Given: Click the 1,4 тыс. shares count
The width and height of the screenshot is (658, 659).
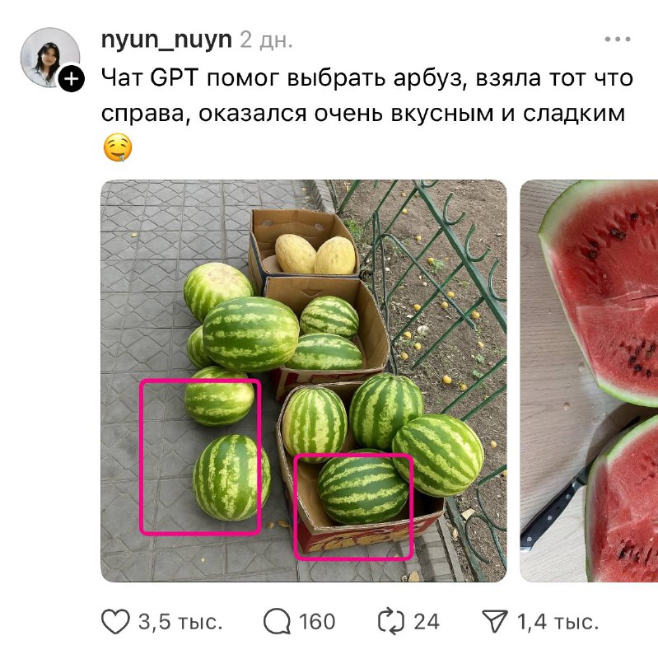Looking at the screenshot, I should pos(558,622).
